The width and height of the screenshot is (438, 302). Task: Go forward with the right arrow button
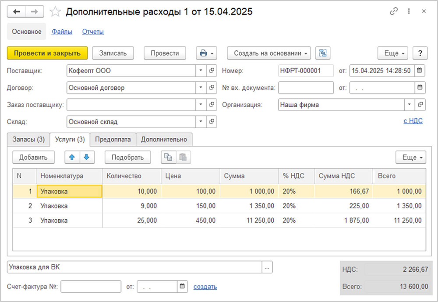[x=35, y=12]
